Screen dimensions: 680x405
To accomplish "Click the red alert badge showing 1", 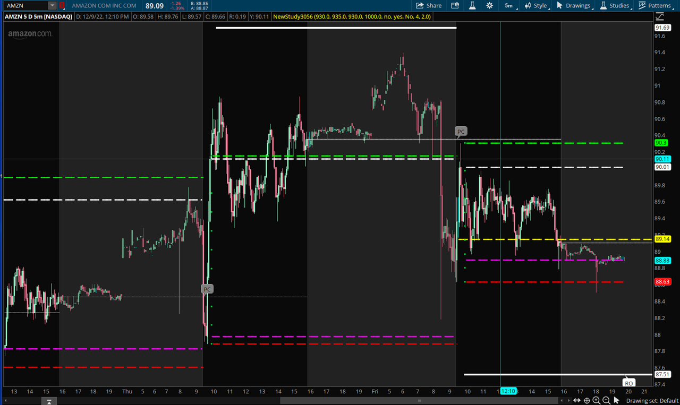I will pos(61,5).
